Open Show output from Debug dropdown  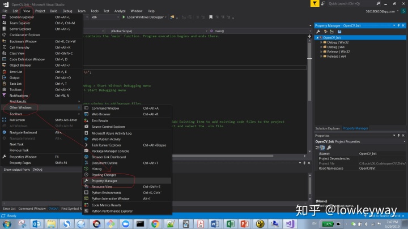pyautogui.click(x=57, y=169)
